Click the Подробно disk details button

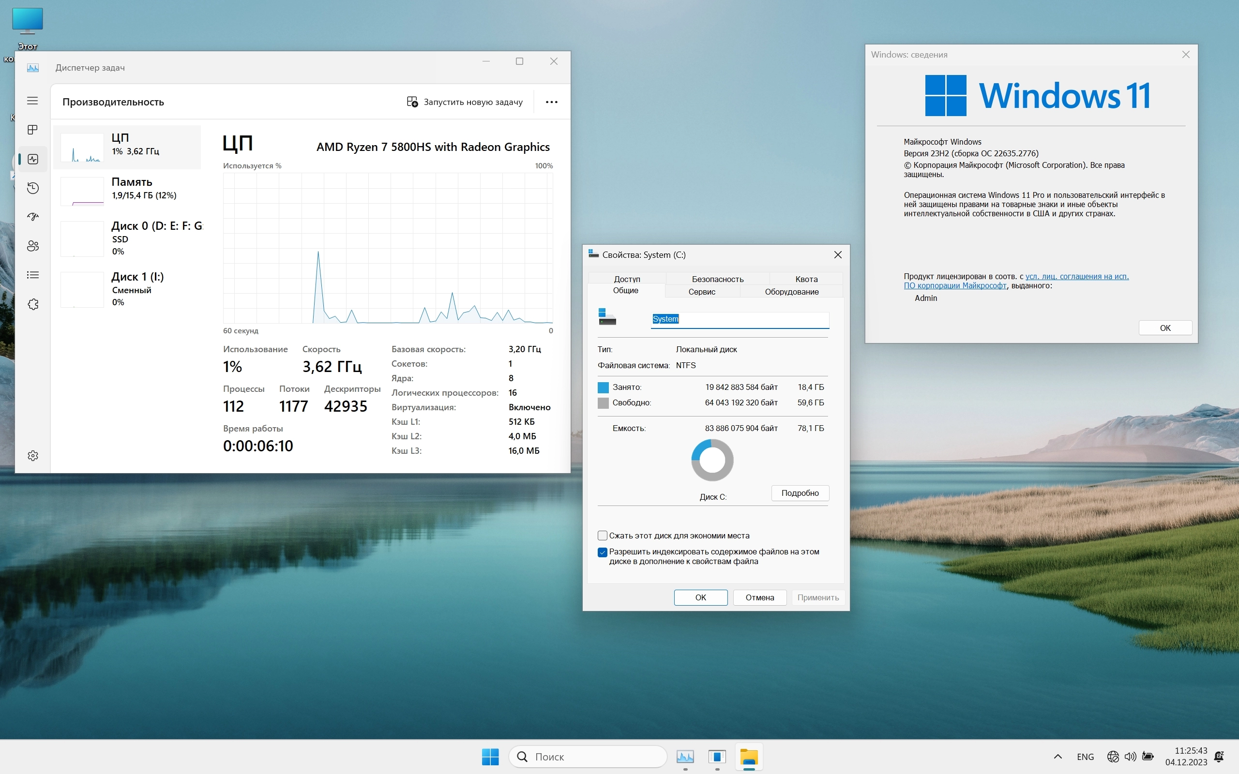(x=800, y=493)
